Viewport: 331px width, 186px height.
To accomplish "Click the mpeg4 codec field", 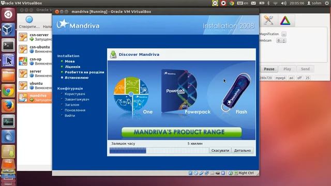I will pos(280,78).
